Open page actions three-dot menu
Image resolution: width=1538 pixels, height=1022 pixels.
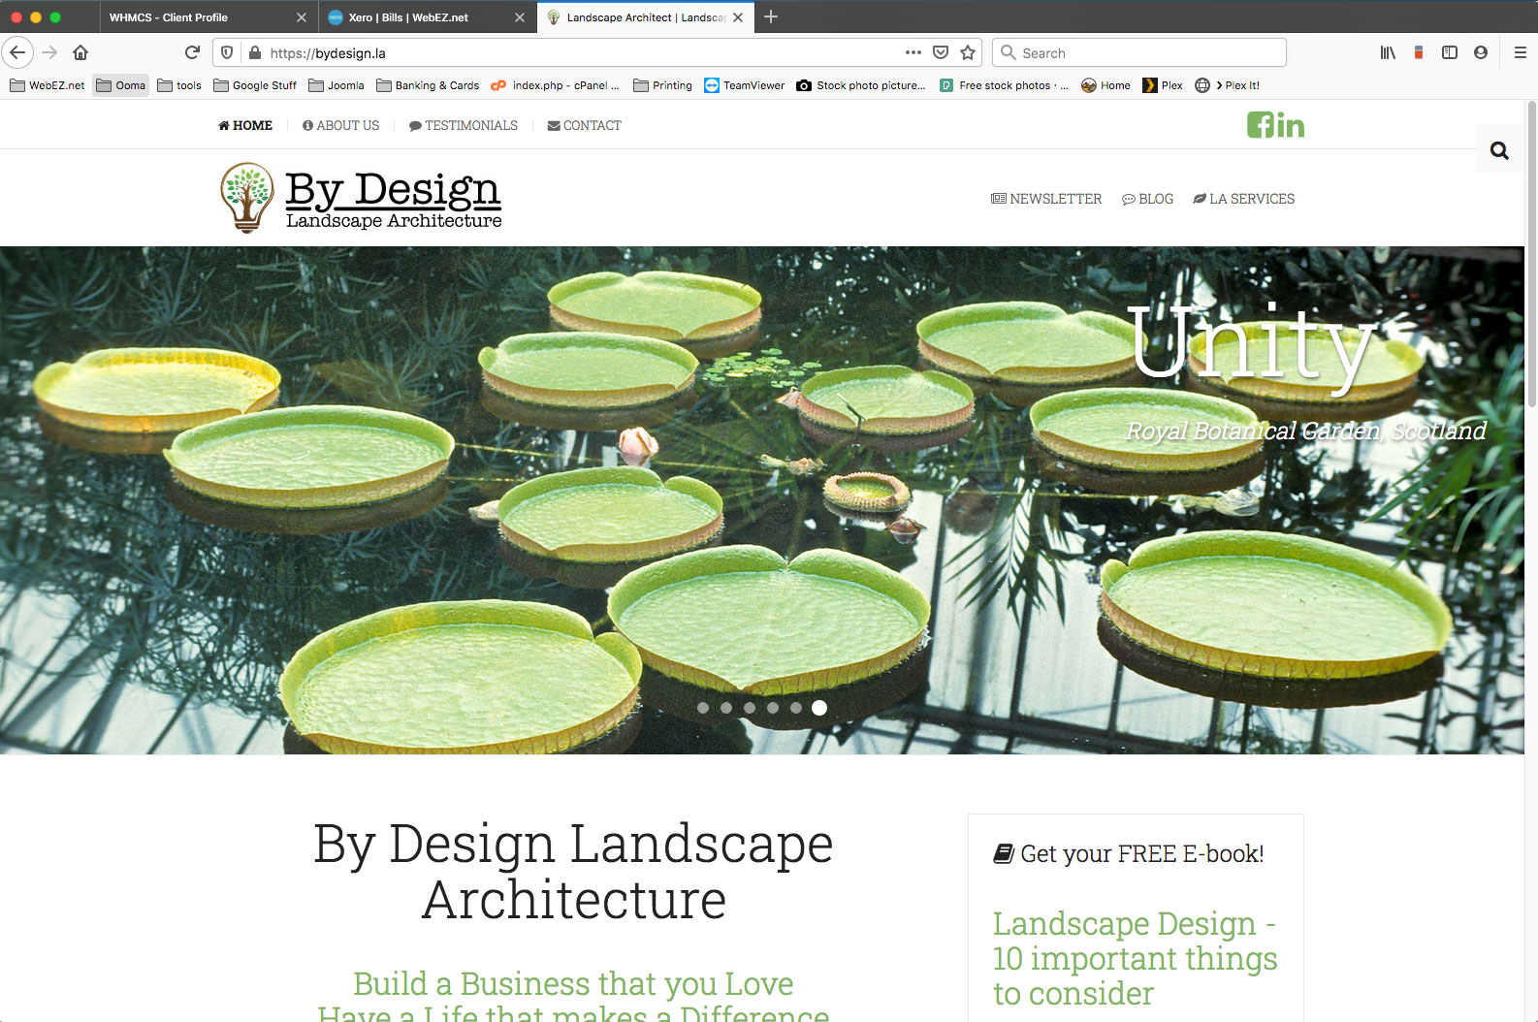913,52
